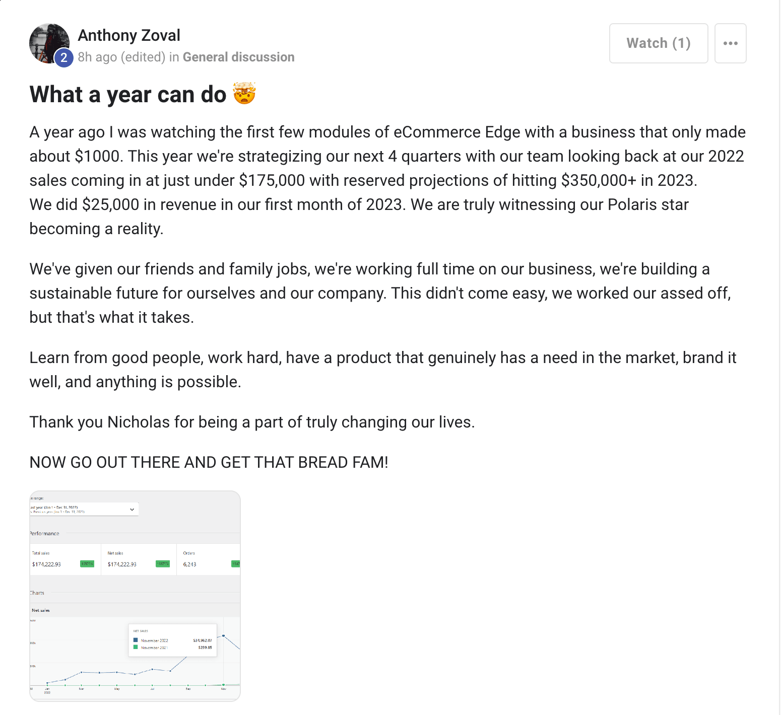Select the Total sales performance card
Screen dimensions: 781x715
point(65,559)
